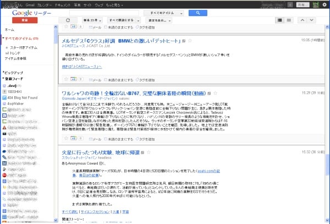The image size is (330, 224).
Task: Open カレンダー from the top bar
Action: [45, 5]
